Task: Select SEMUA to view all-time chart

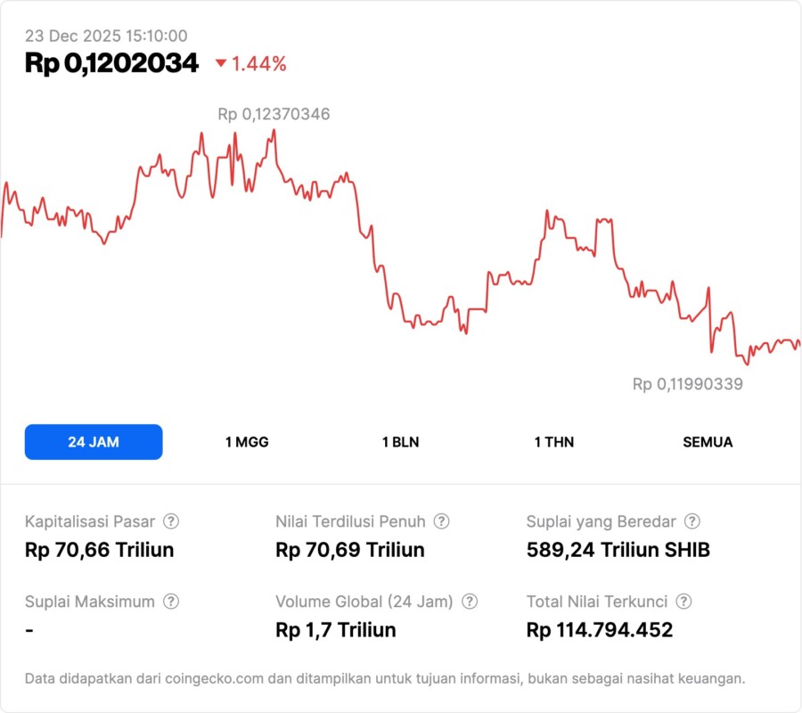Action: [708, 442]
